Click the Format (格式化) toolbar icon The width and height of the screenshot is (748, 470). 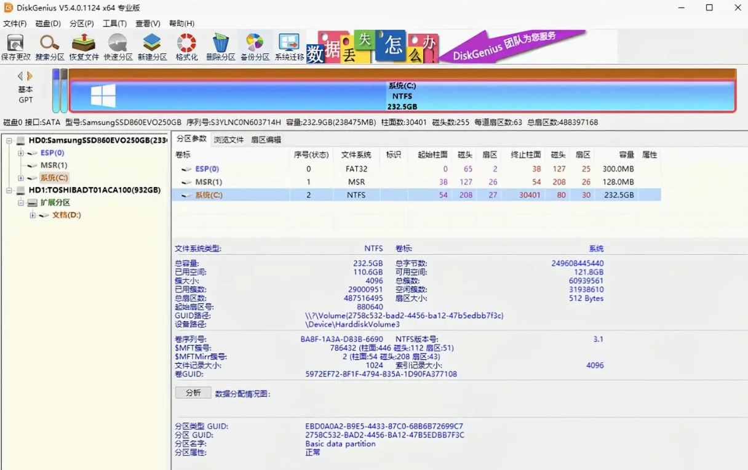[x=186, y=47]
